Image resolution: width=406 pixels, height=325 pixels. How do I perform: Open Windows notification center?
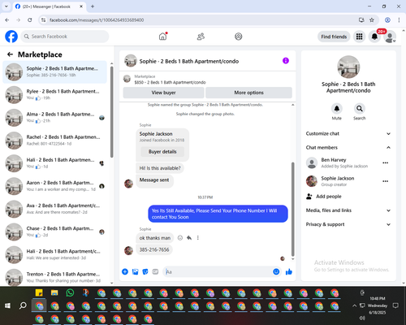click(395, 305)
